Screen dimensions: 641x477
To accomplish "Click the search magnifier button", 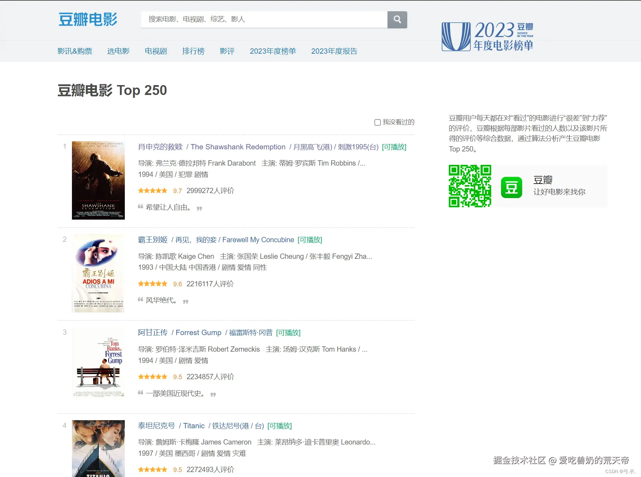I will point(397,20).
